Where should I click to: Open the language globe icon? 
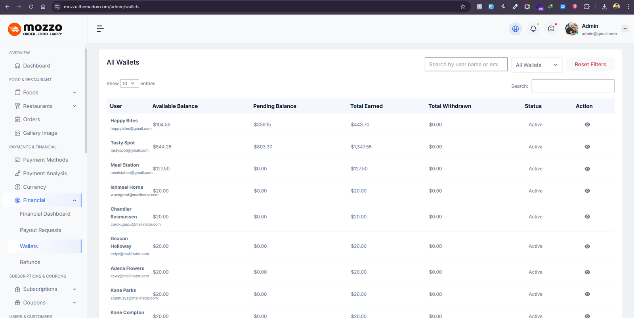(x=515, y=29)
